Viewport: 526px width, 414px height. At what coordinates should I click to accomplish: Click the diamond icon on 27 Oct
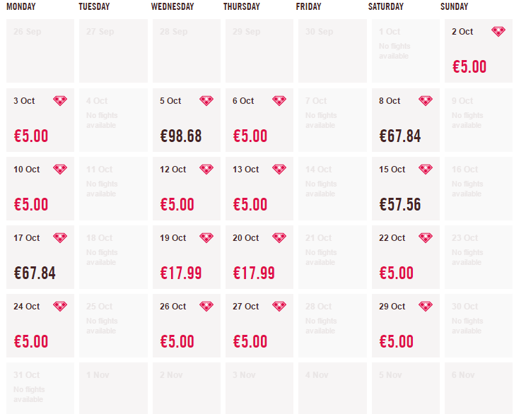coord(279,307)
